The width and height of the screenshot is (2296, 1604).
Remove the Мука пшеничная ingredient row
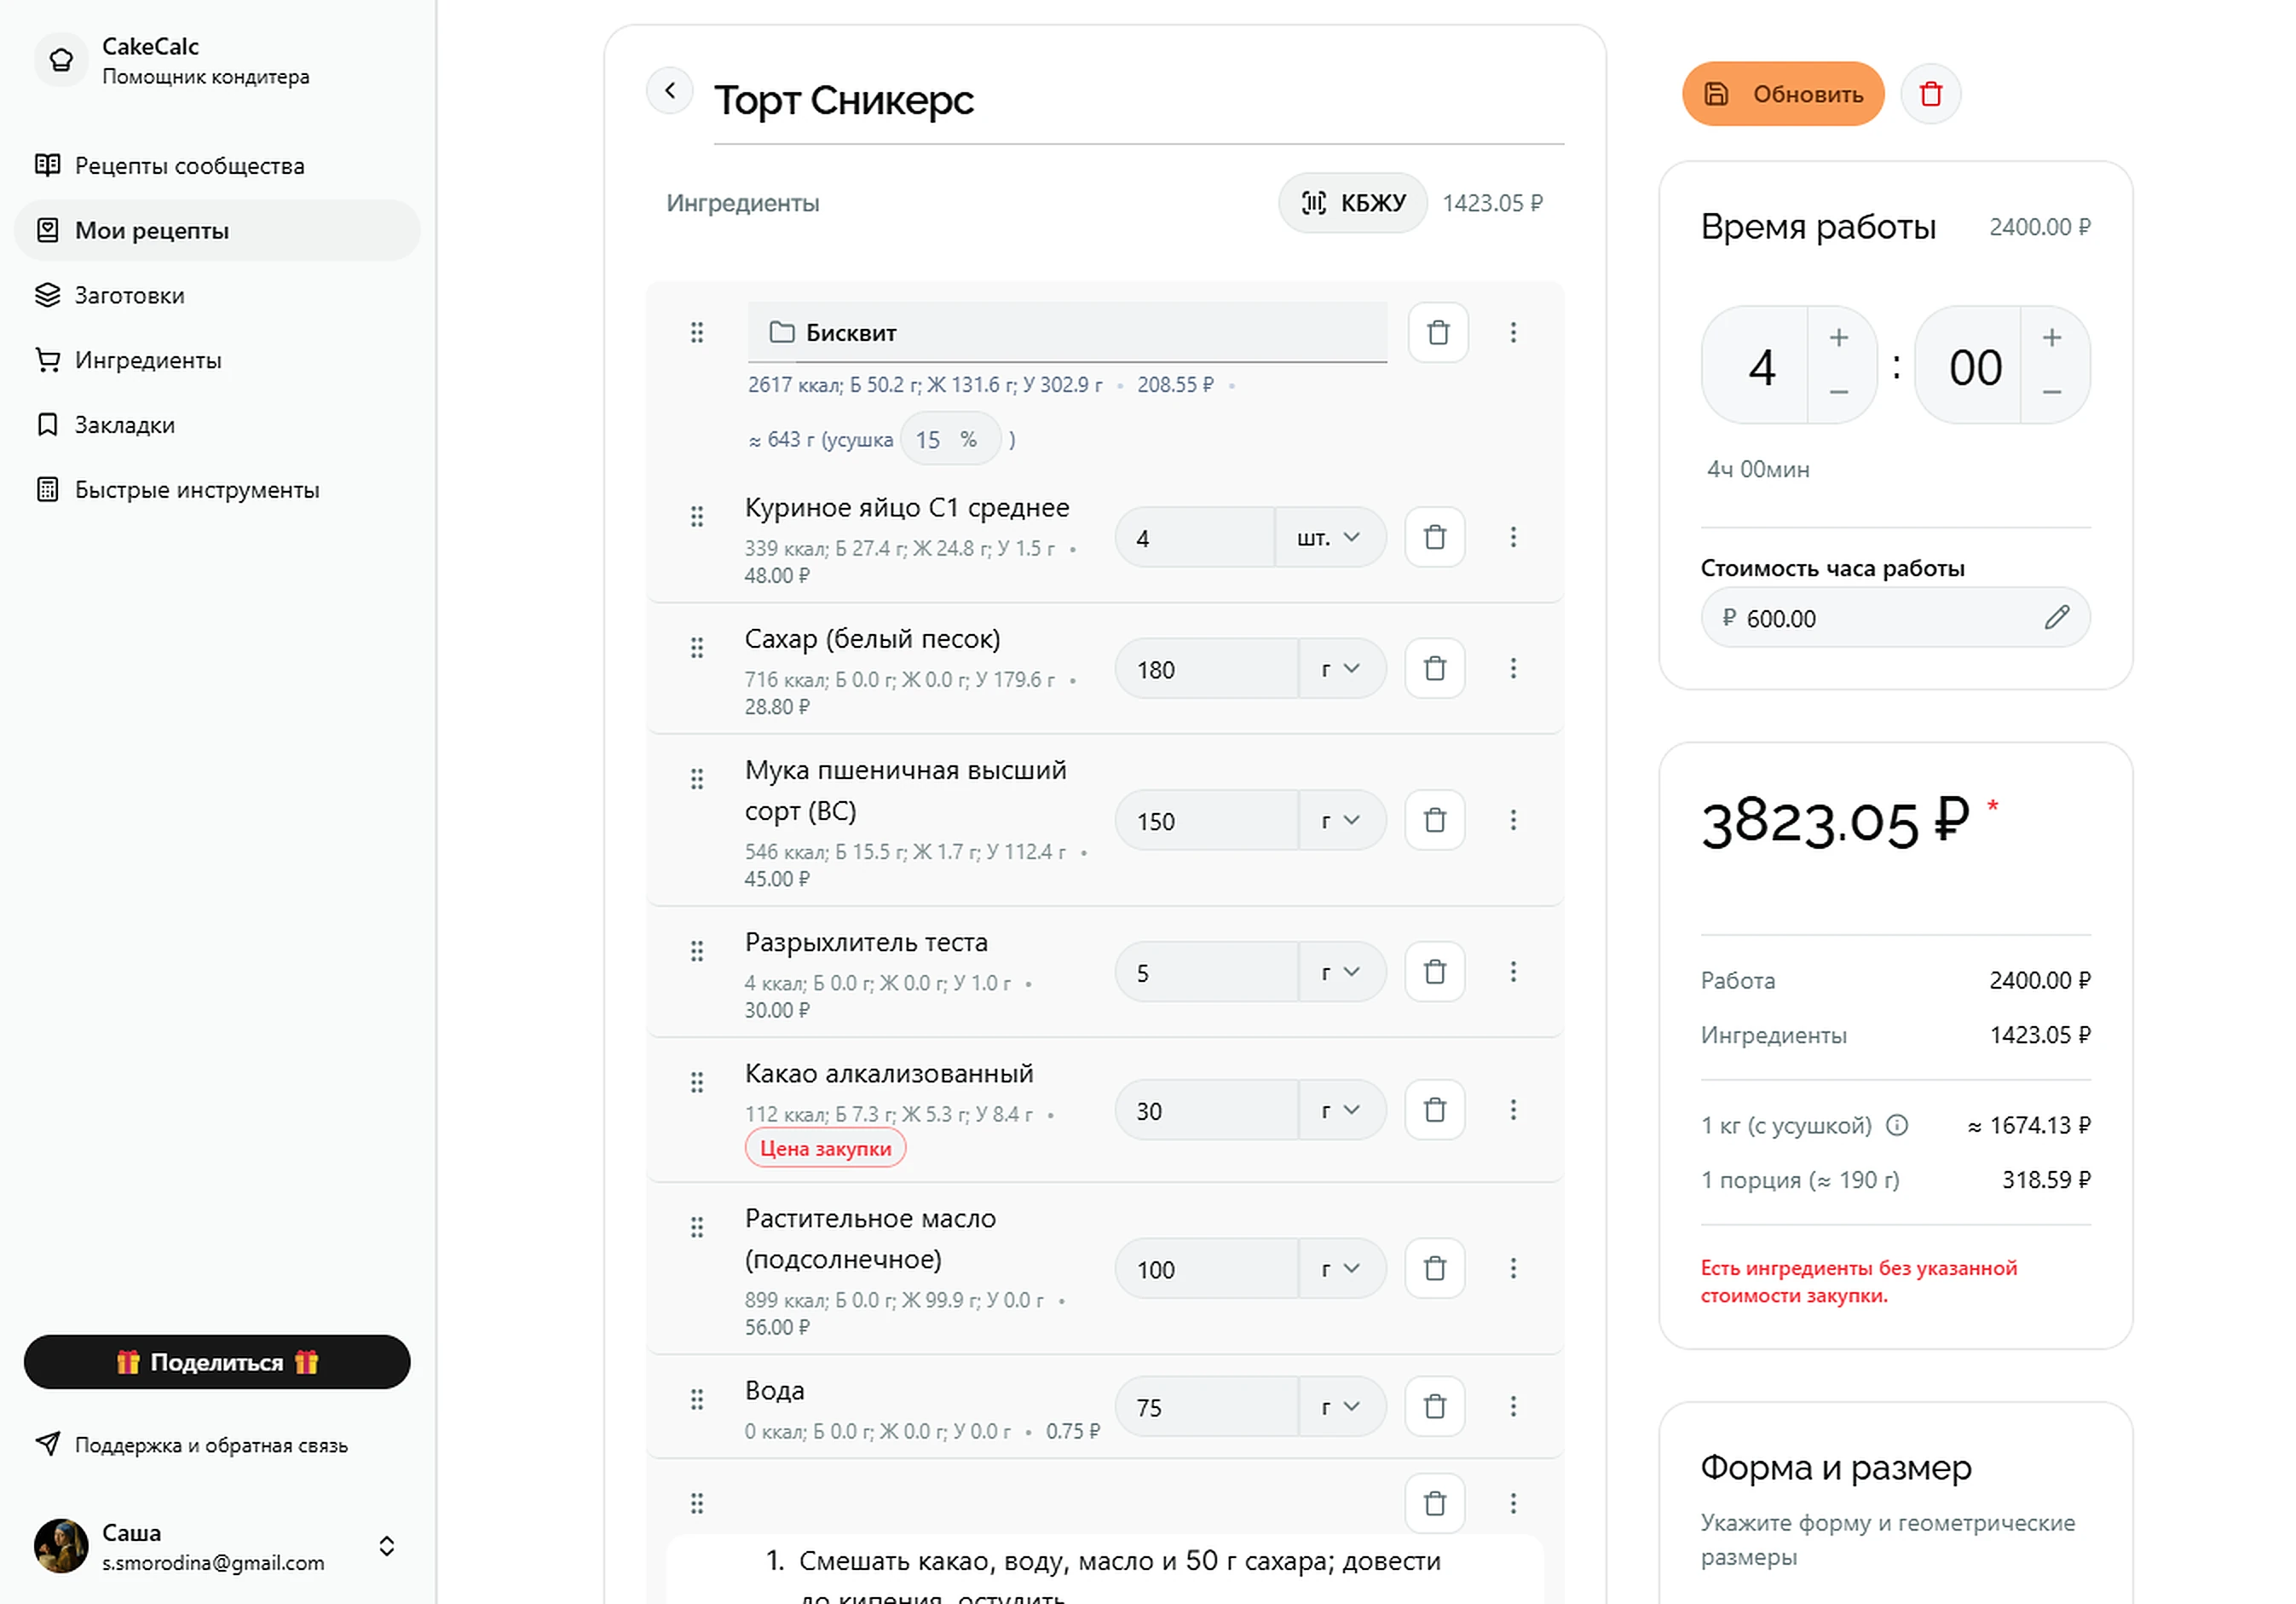tap(1435, 820)
